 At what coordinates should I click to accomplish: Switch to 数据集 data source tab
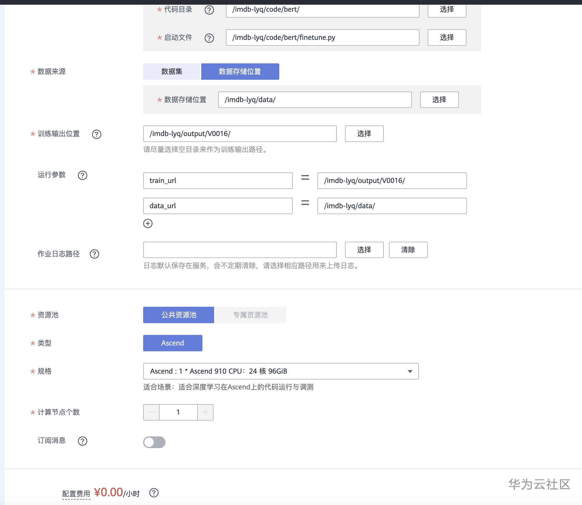click(172, 72)
